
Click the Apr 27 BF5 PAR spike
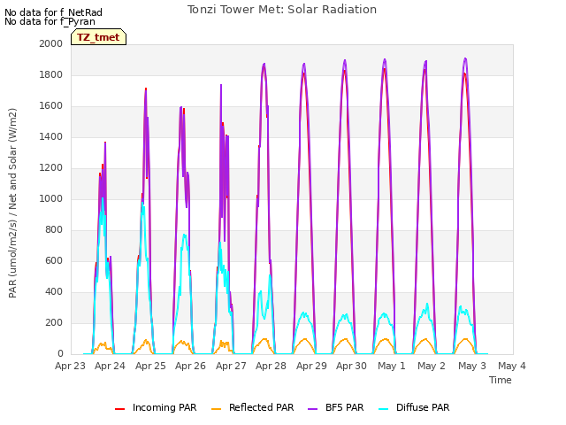coord(221,86)
